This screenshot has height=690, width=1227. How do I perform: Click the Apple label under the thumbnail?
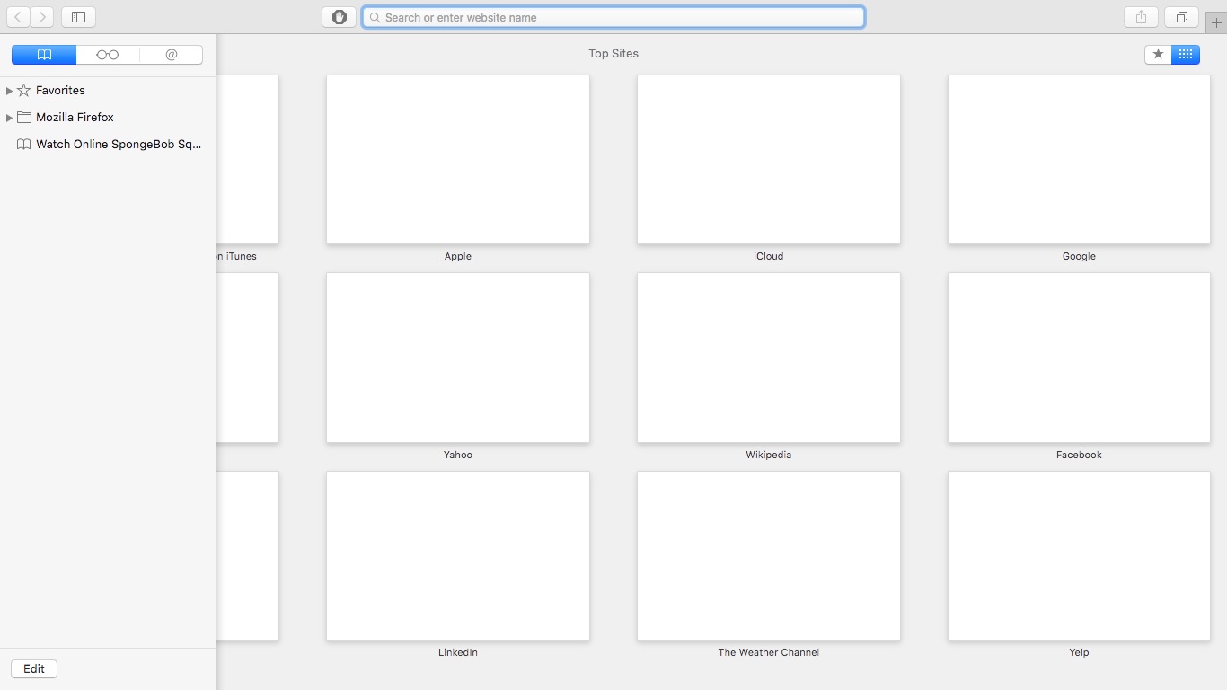pos(458,256)
